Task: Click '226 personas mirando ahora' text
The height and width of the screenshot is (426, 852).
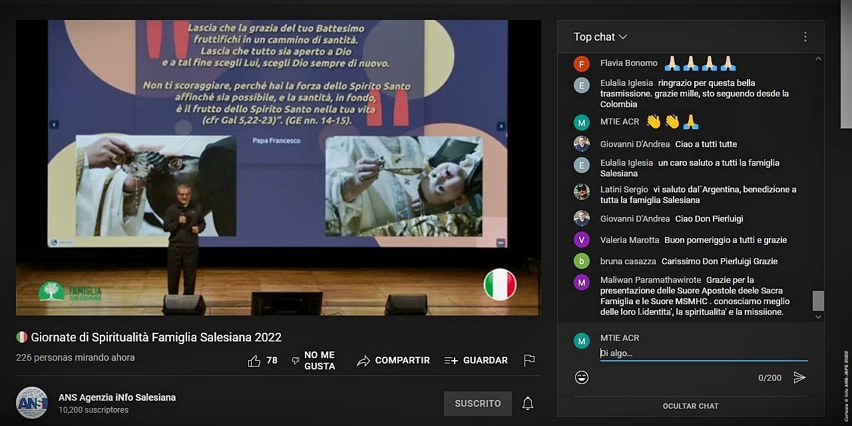Action: [x=75, y=358]
